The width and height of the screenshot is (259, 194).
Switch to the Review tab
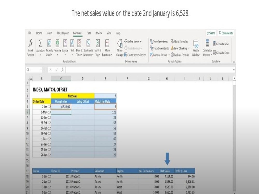point(99,33)
